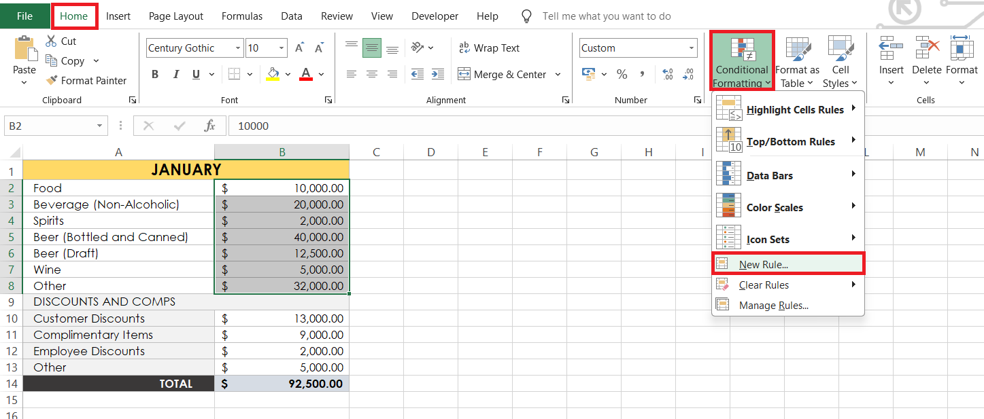Expand Merge & Center options arrow
984x419 pixels.
558,74
